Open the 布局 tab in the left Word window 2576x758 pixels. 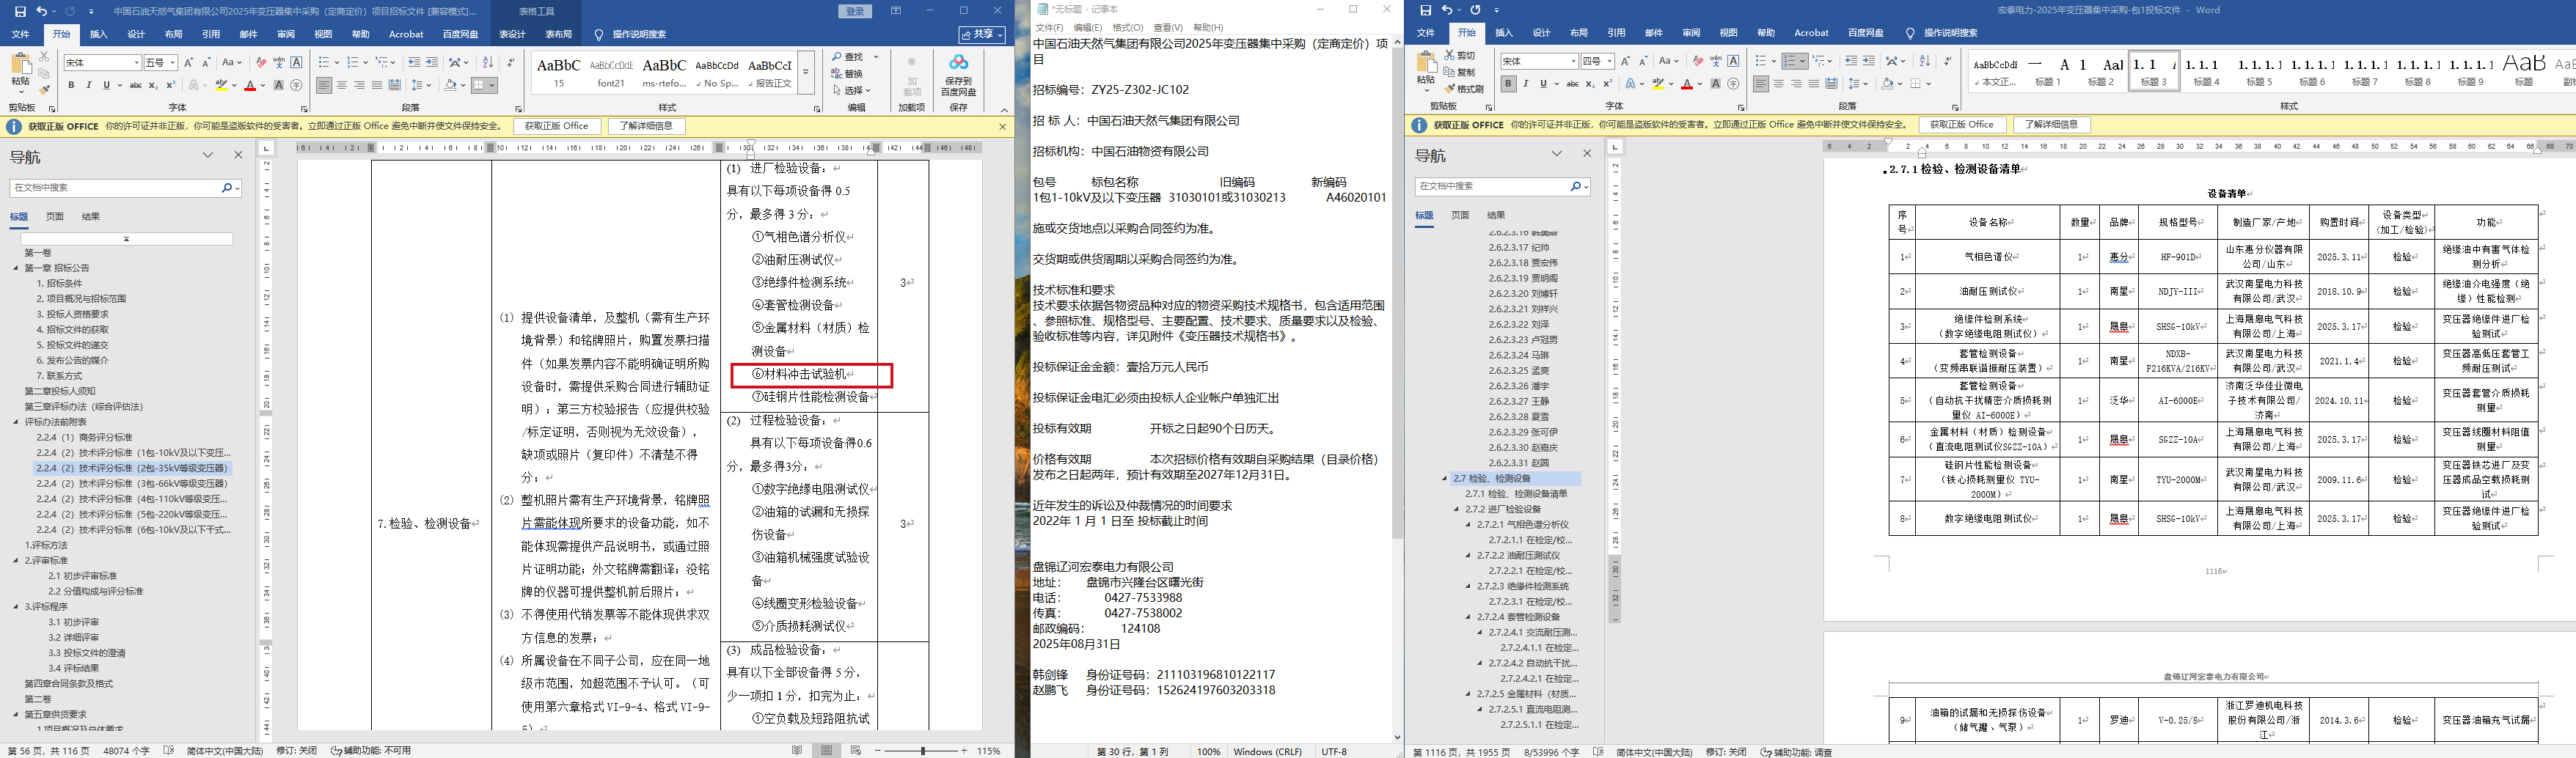tap(174, 34)
